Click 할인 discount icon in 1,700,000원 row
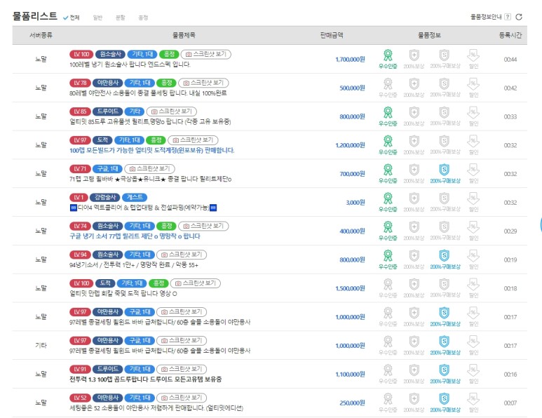The width and height of the screenshot is (542, 418). (x=473, y=55)
